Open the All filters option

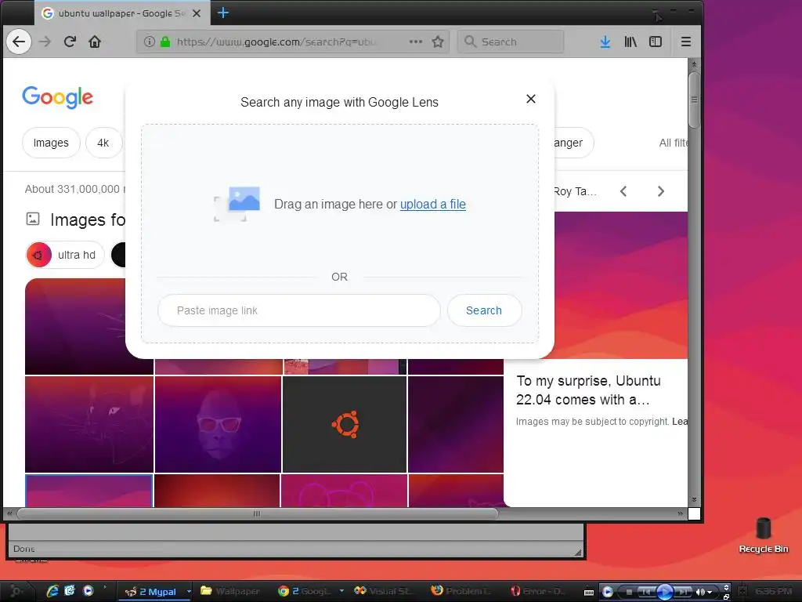pyautogui.click(x=673, y=143)
